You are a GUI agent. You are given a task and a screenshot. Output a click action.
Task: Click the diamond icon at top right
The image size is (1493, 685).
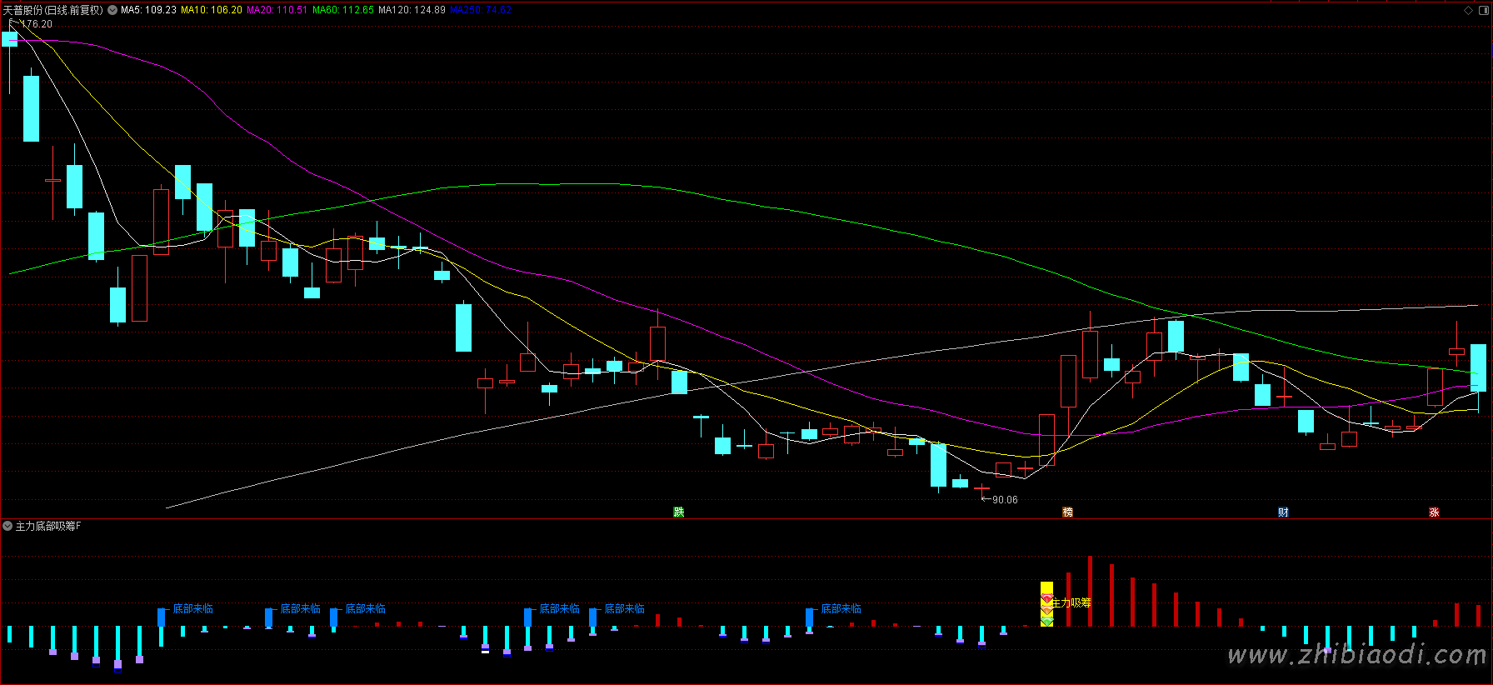coord(1468,10)
